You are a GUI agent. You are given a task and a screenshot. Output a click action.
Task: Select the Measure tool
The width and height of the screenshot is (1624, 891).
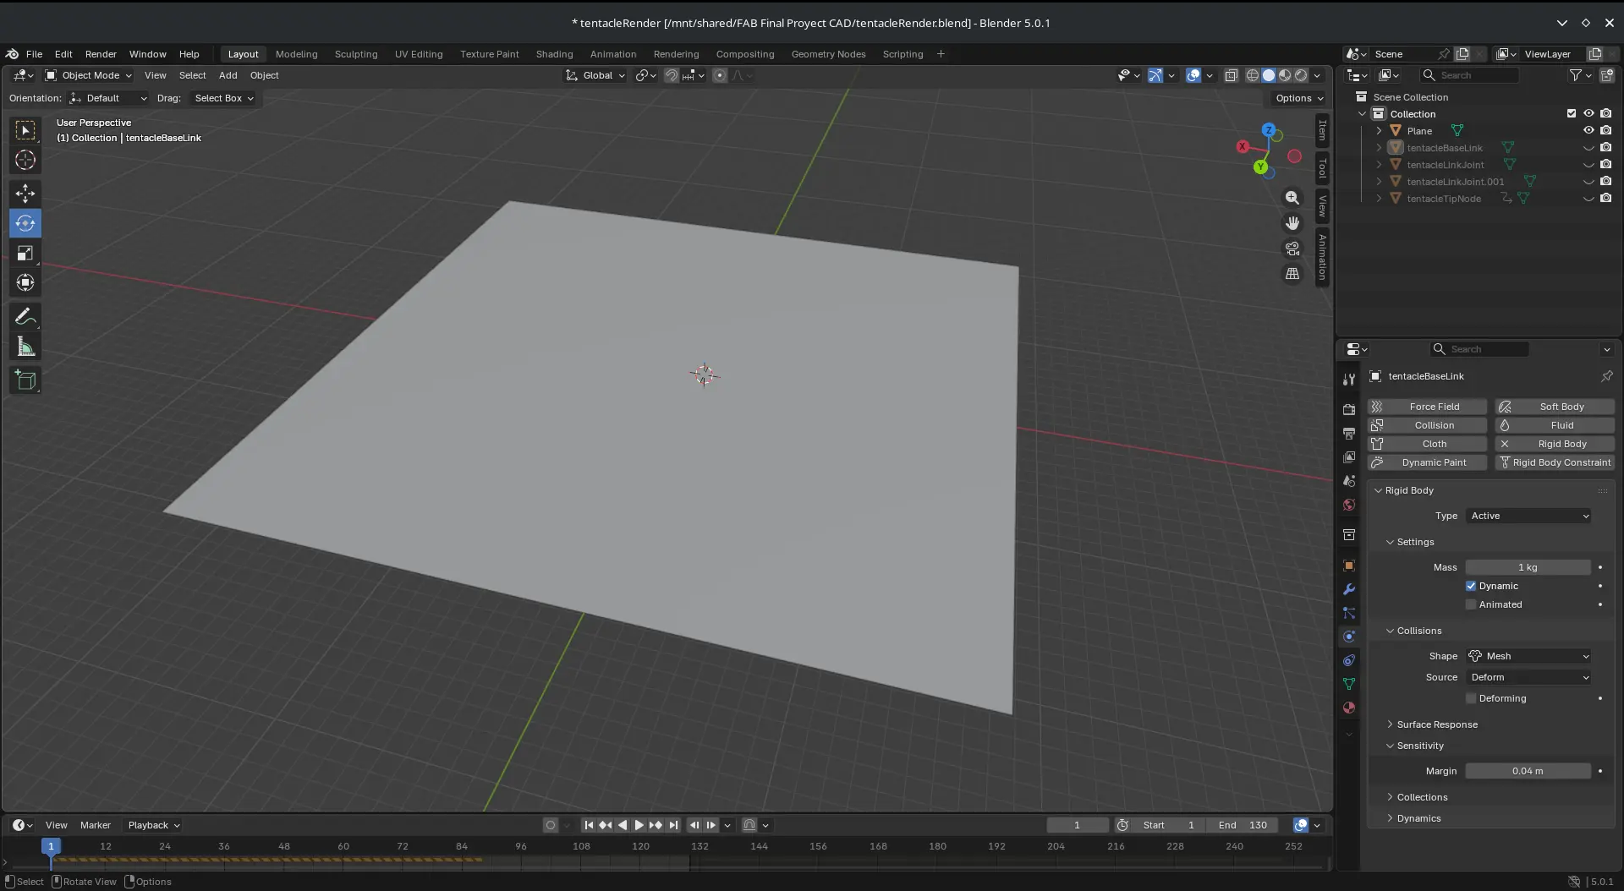tap(25, 347)
